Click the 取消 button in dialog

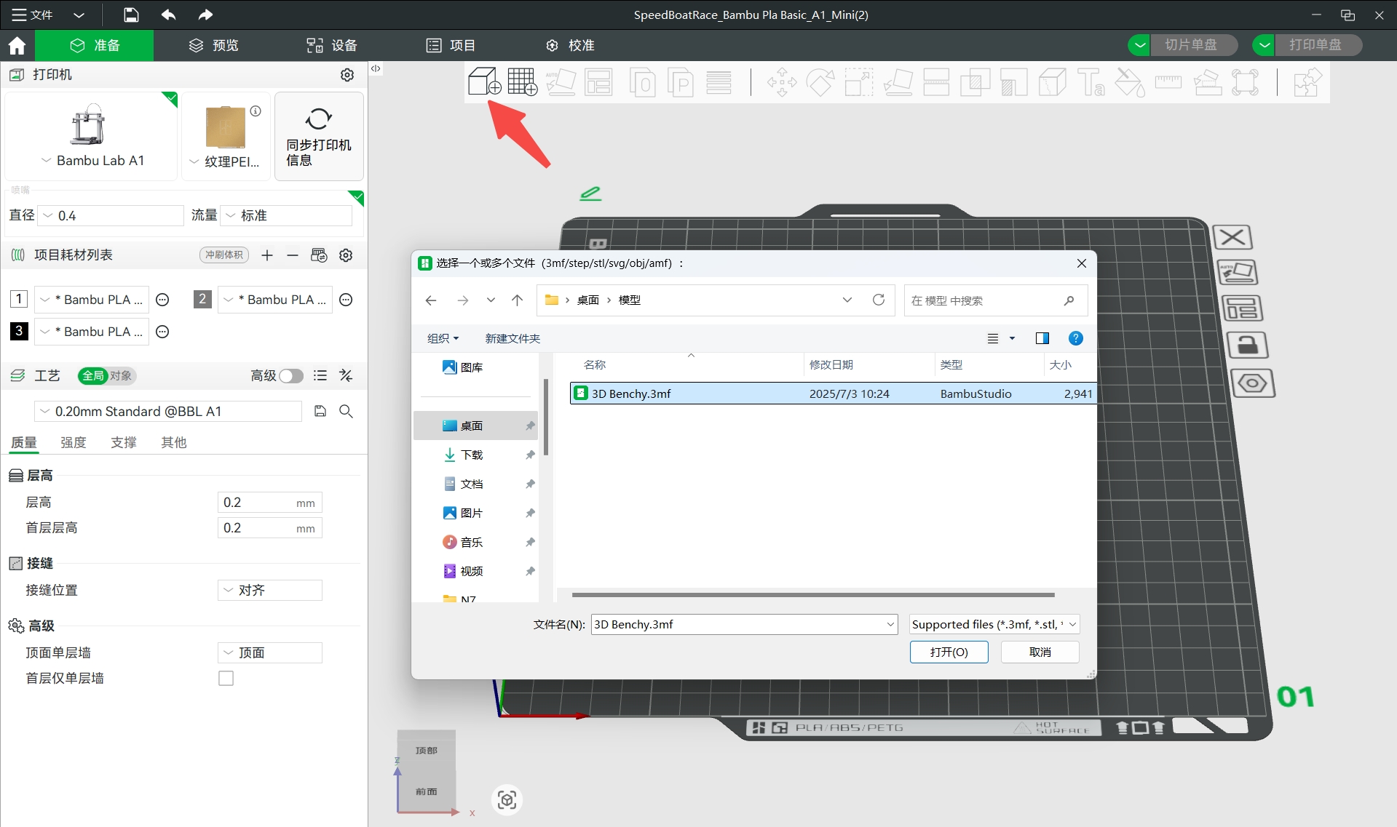(1040, 652)
